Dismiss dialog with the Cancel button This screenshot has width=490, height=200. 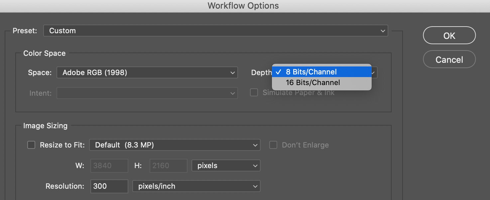click(449, 59)
